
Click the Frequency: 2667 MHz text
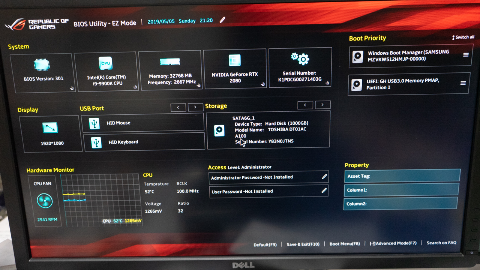click(172, 82)
